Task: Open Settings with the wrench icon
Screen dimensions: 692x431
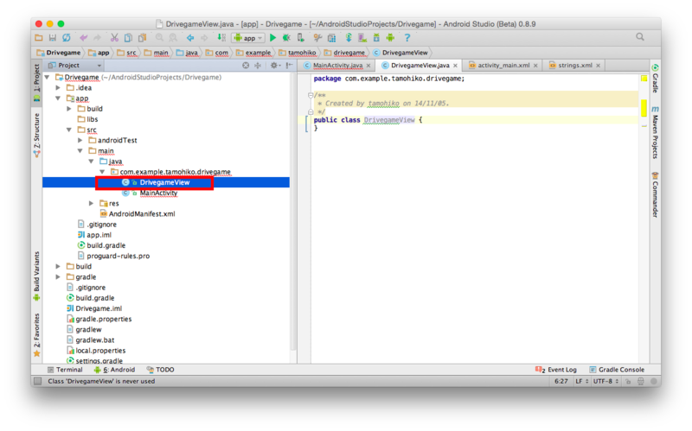Action: click(x=317, y=38)
